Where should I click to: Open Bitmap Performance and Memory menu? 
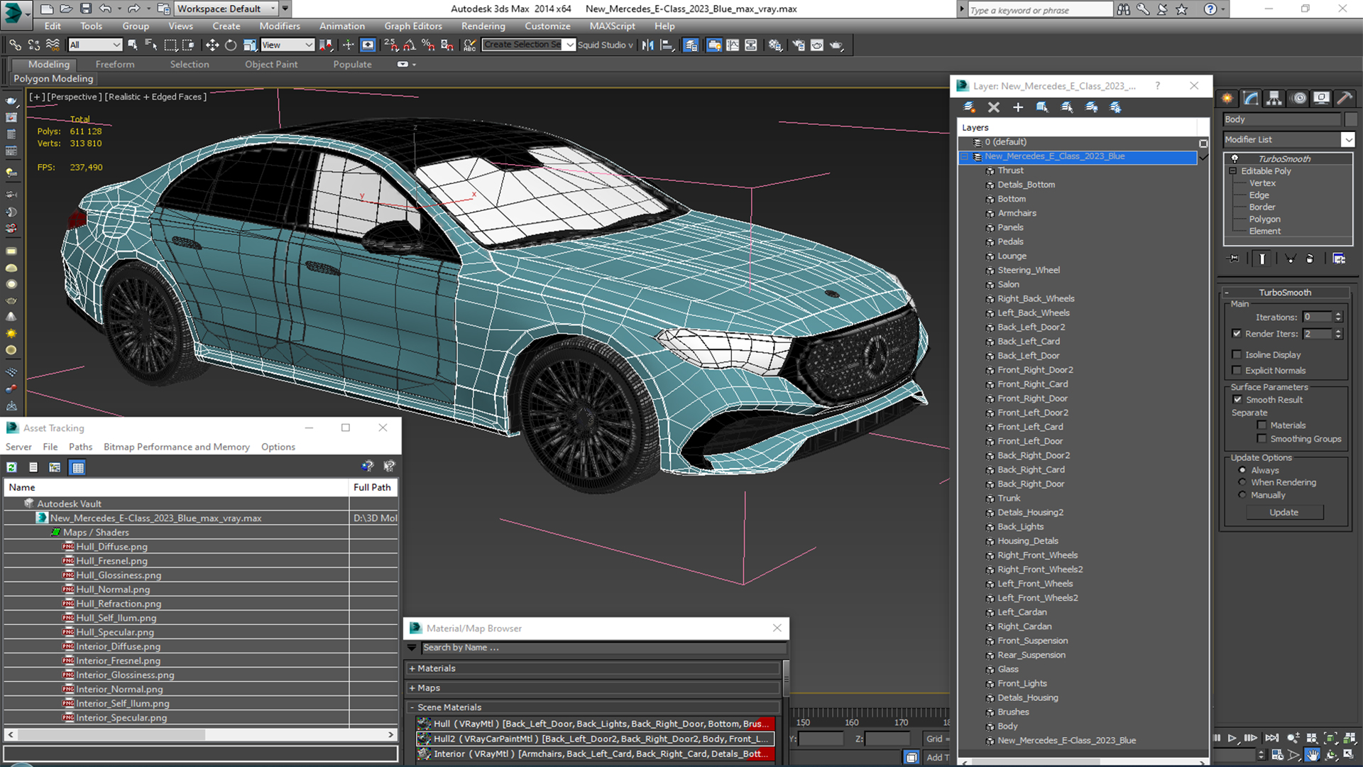tap(176, 447)
